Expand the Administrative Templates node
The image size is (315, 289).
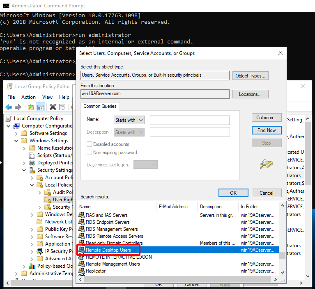pyautogui.click(x=16, y=273)
